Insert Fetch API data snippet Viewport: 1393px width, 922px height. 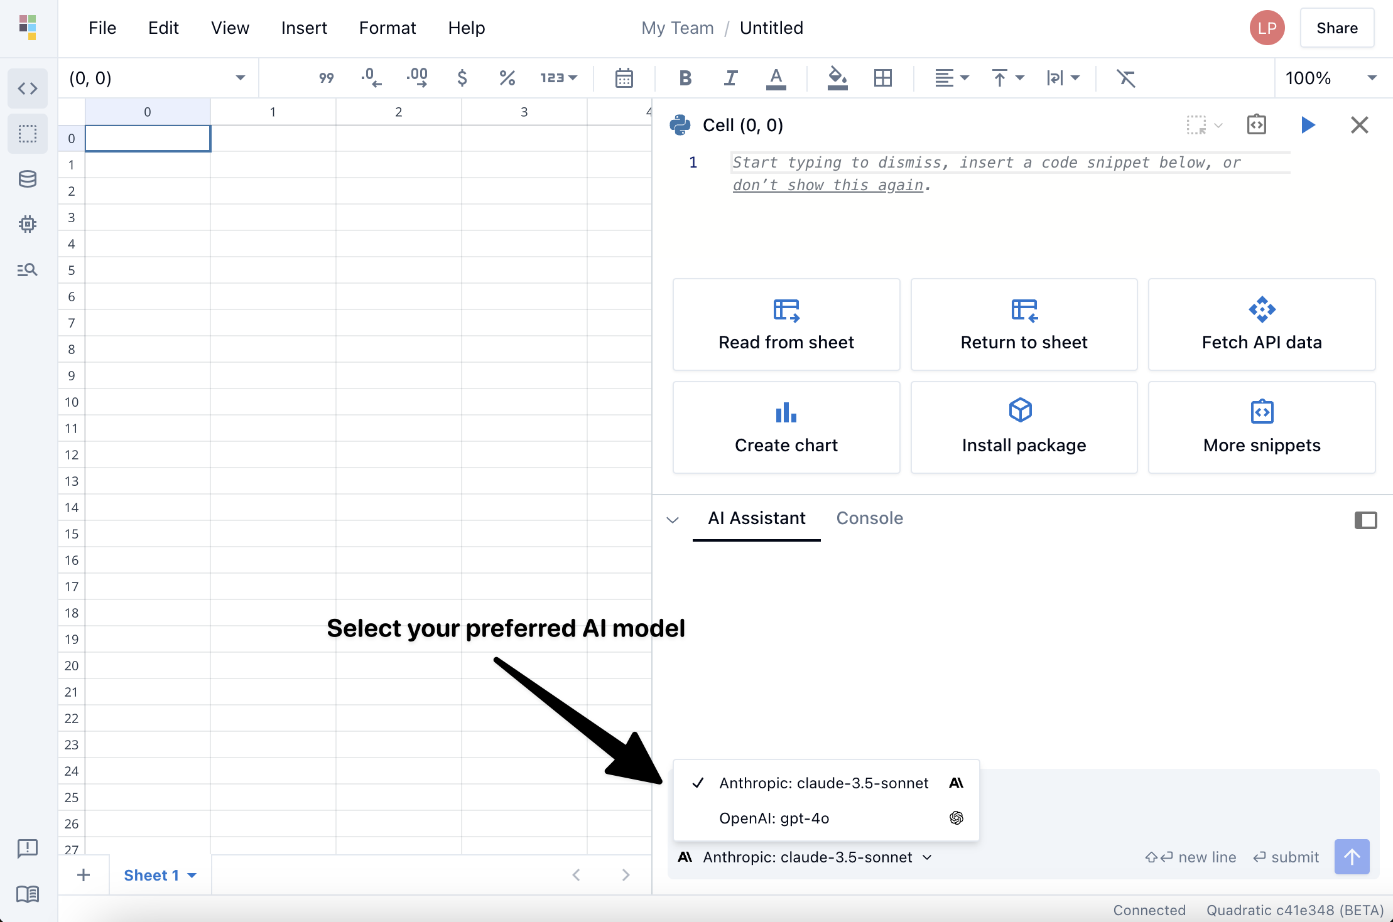coord(1262,324)
